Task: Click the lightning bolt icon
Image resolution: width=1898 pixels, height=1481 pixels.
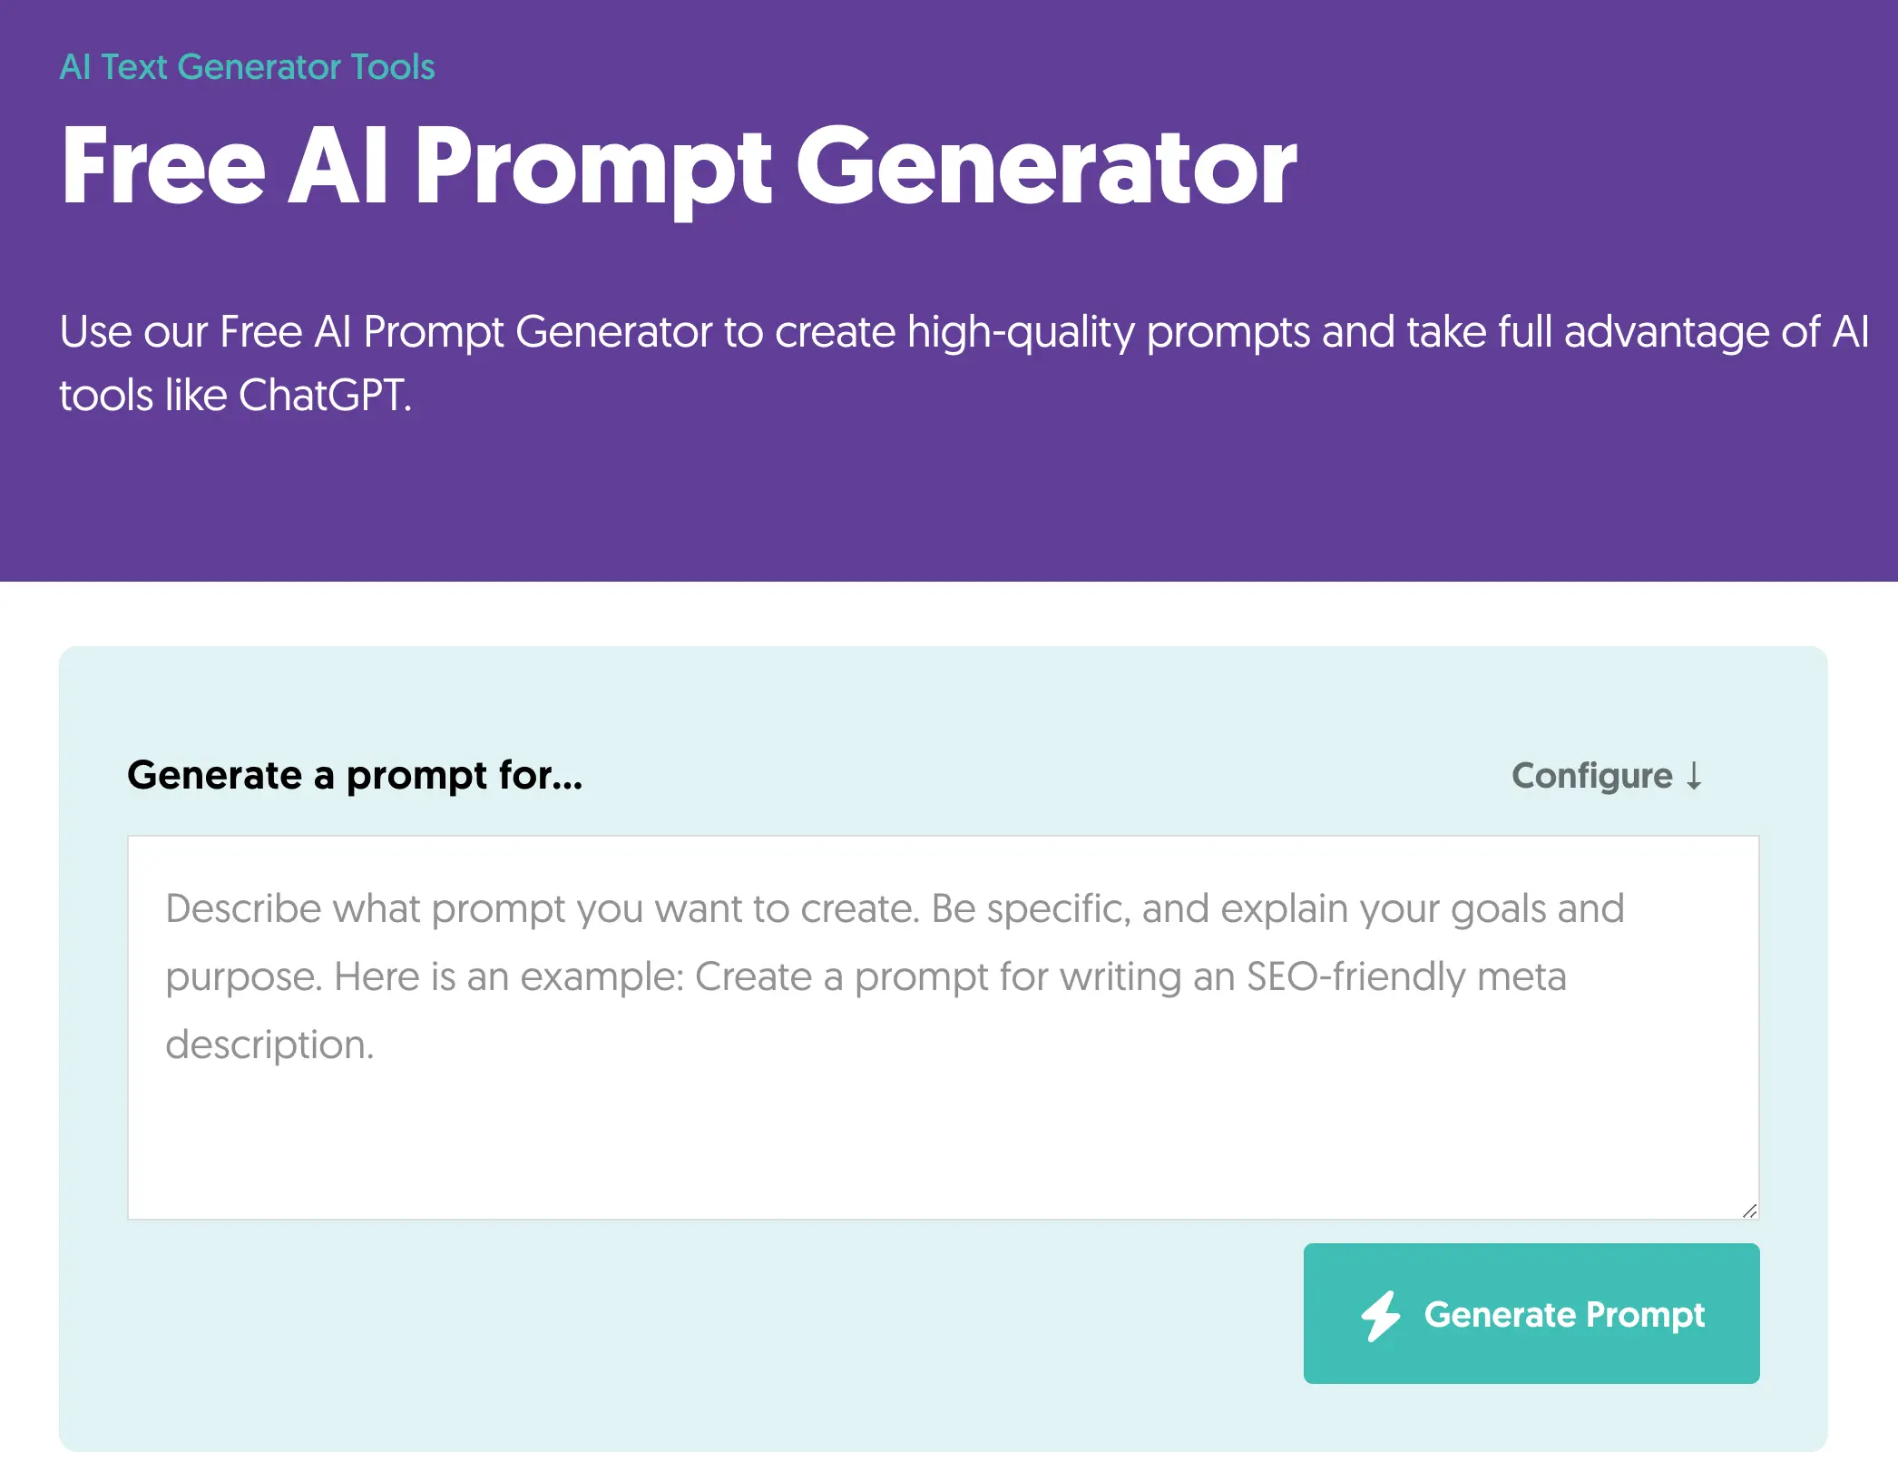Action: click(x=1380, y=1315)
